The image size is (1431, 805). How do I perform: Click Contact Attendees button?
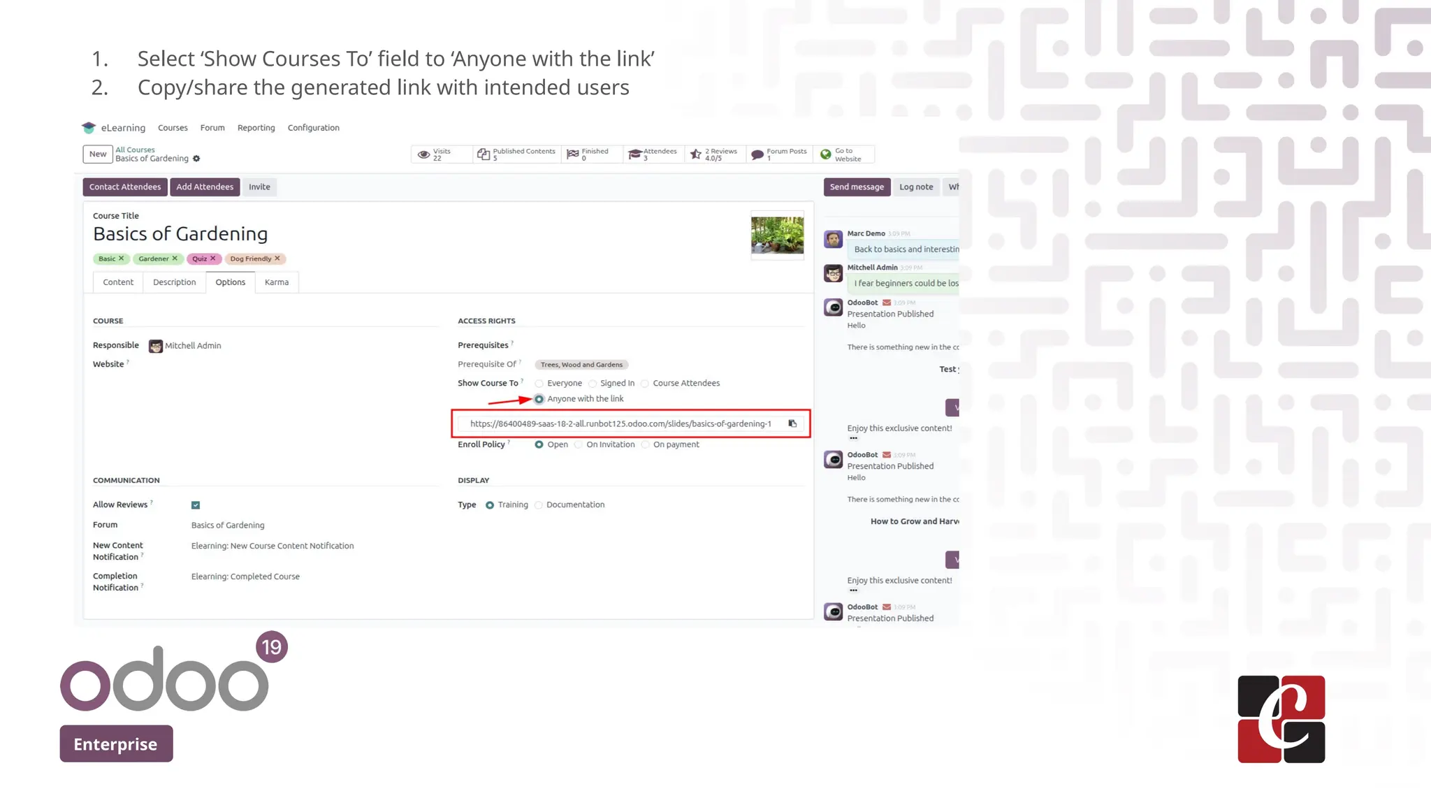point(125,187)
